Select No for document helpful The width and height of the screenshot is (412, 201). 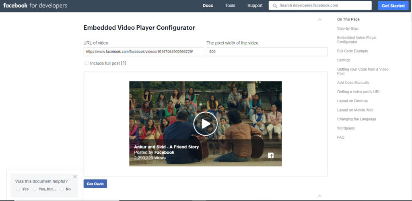(62, 189)
